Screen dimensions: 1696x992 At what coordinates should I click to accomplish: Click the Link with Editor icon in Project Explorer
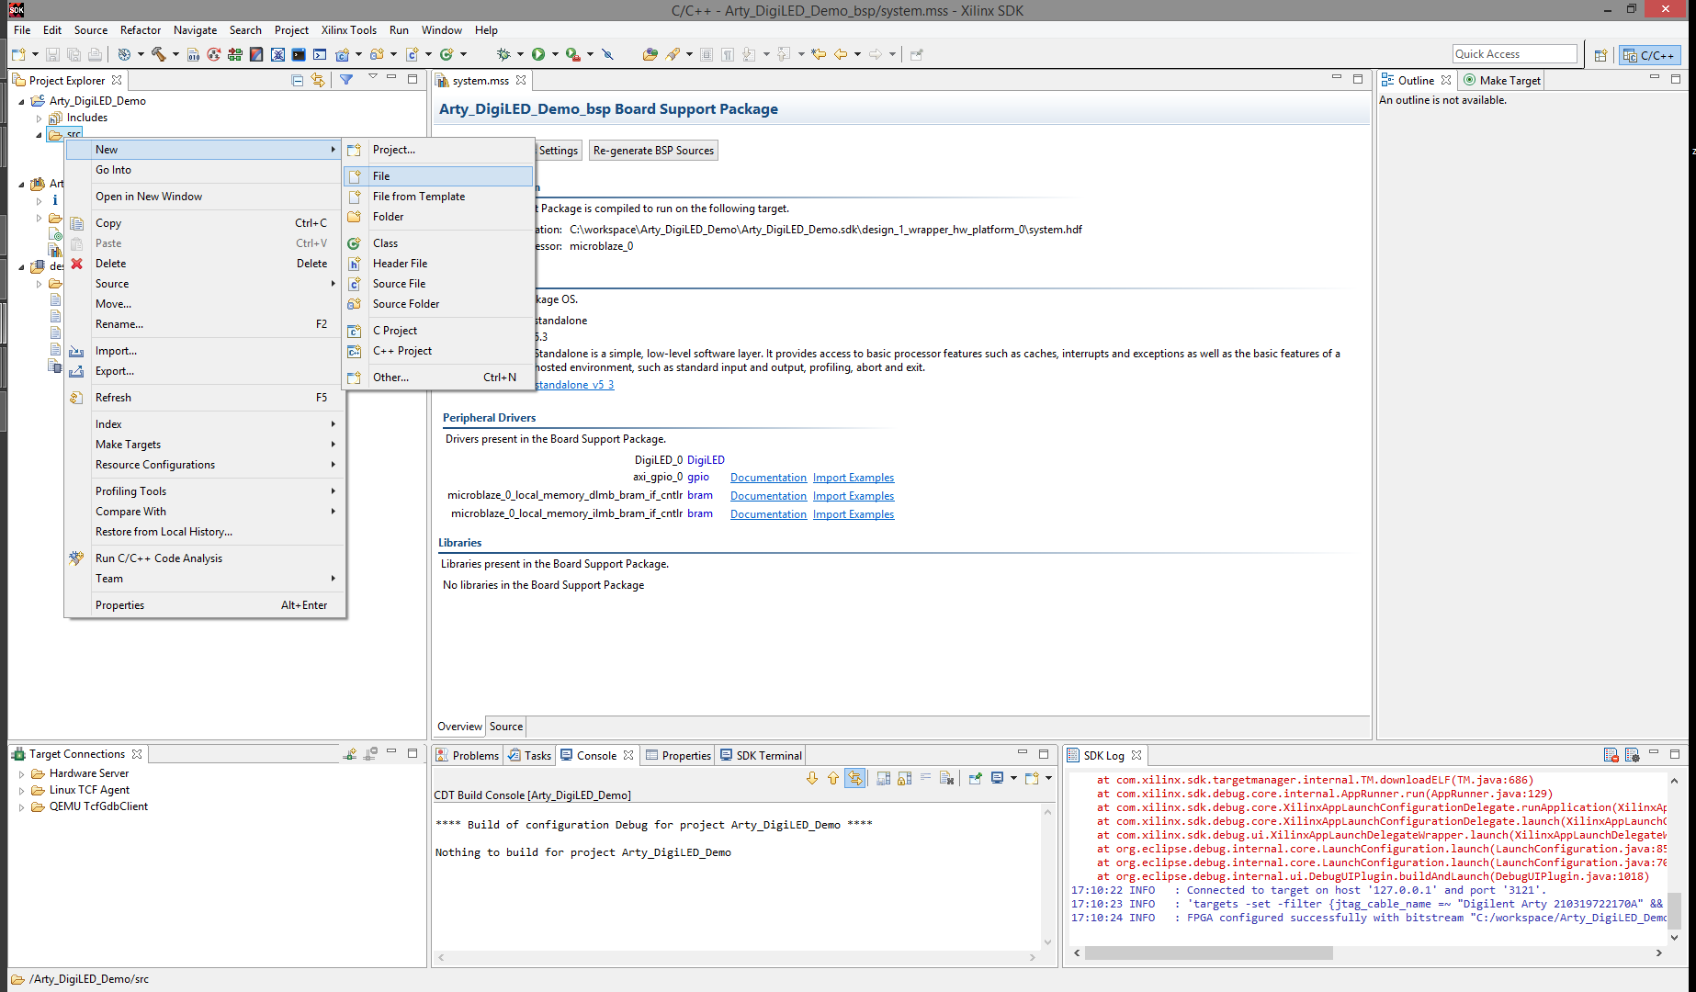318,80
